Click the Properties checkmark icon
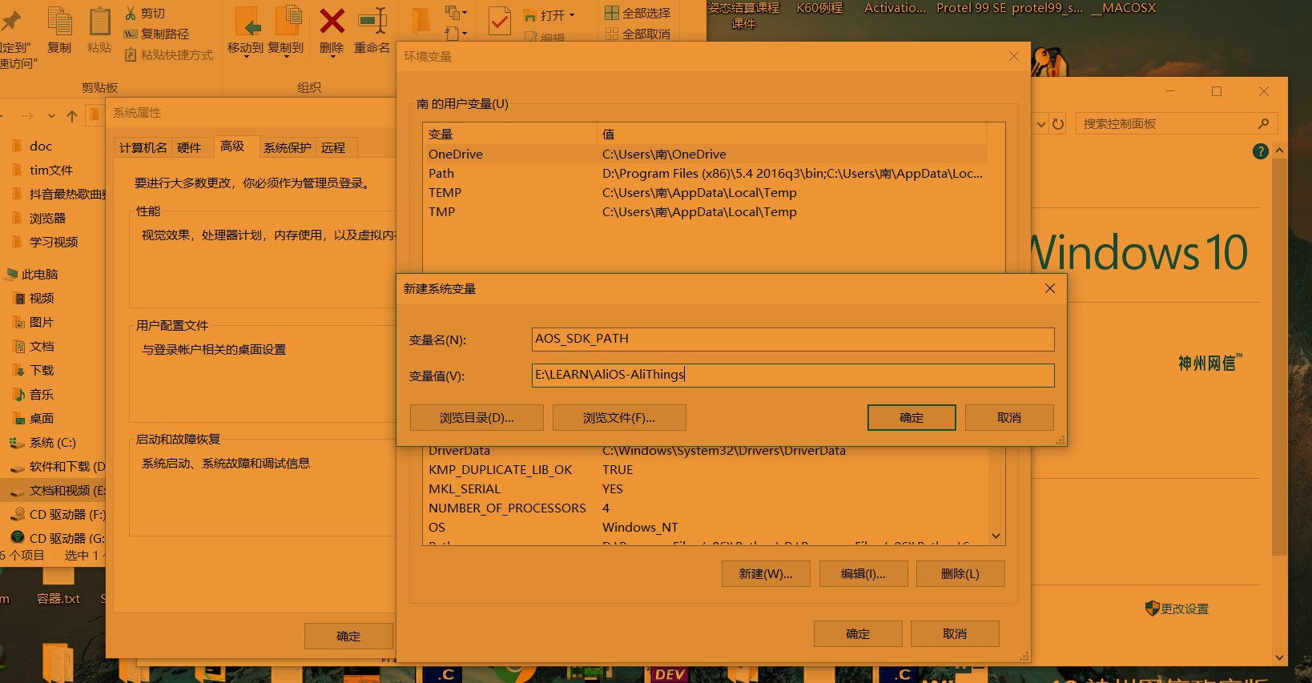This screenshot has width=1312, height=683. coord(500,21)
